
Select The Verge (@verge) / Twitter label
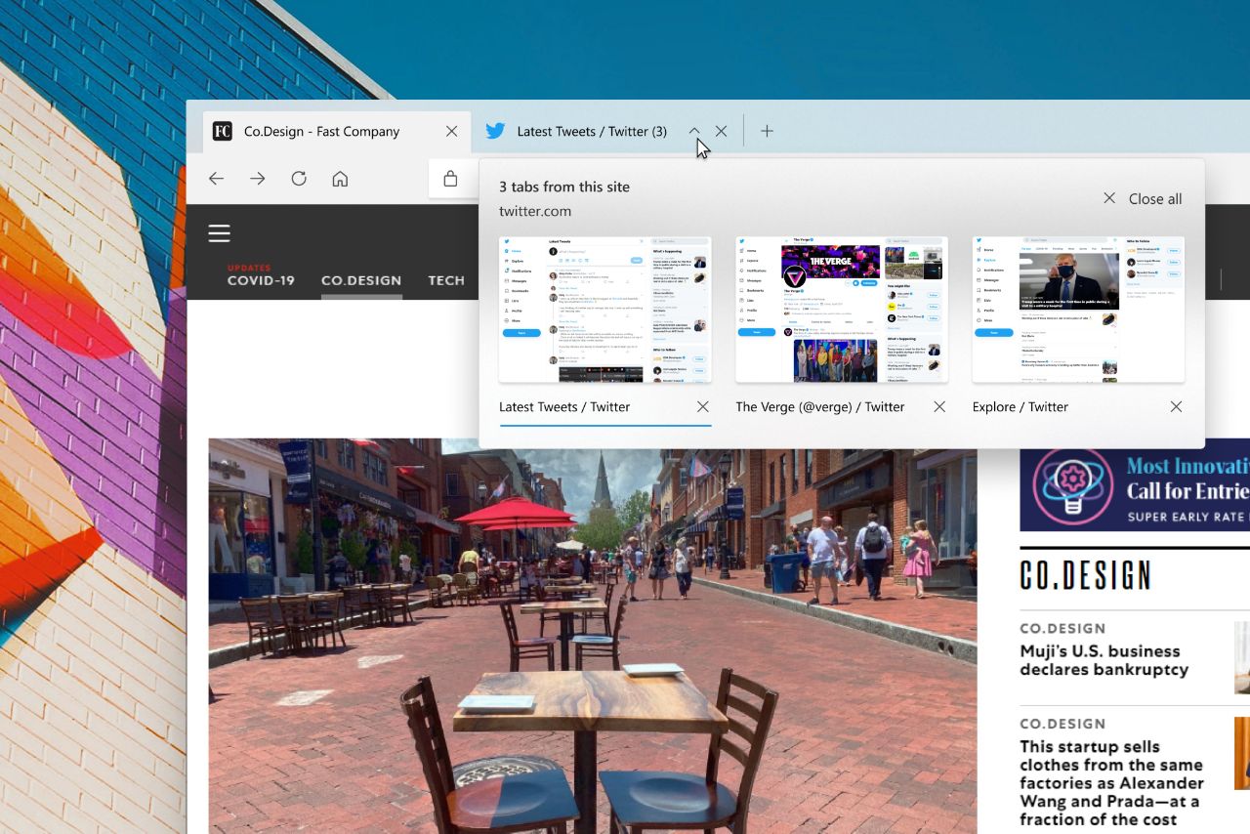click(820, 406)
